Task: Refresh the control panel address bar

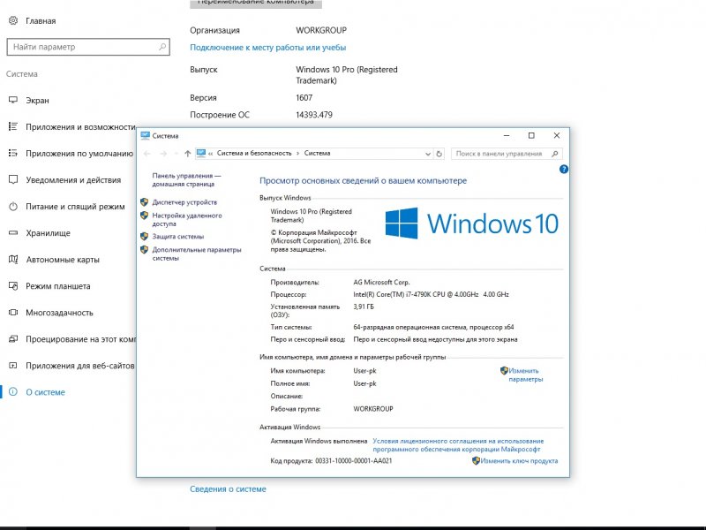Action: 439,154
